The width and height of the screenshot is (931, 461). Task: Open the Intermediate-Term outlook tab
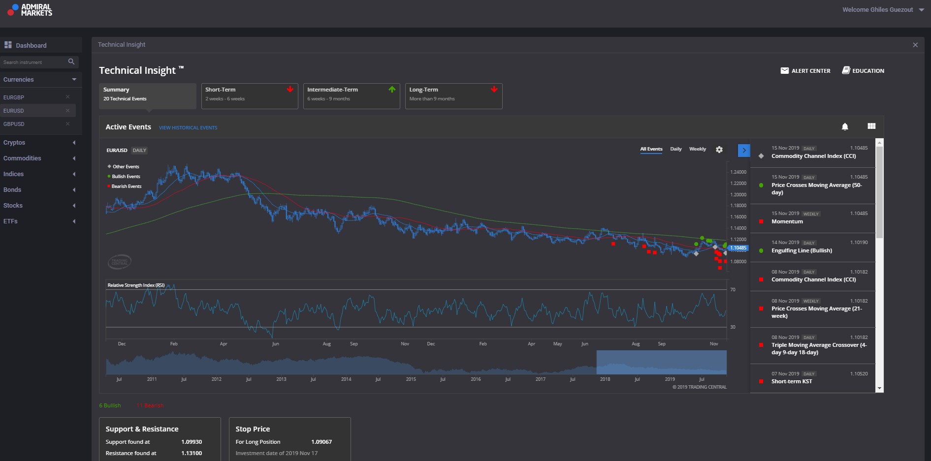352,96
